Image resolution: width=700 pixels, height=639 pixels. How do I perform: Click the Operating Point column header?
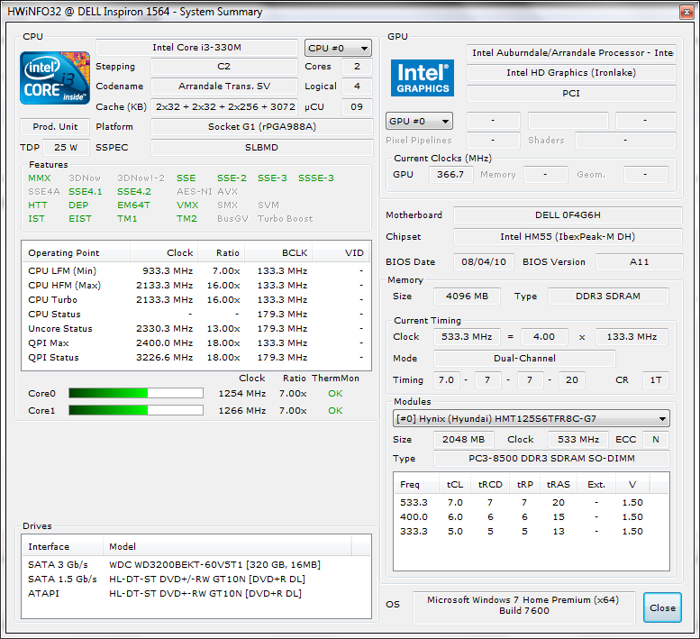(x=76, y=252)
